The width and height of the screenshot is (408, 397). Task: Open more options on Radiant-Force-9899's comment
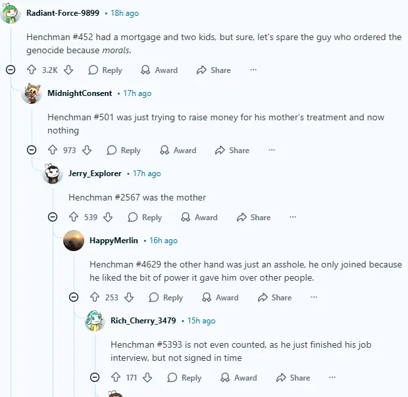coord(253,70)
